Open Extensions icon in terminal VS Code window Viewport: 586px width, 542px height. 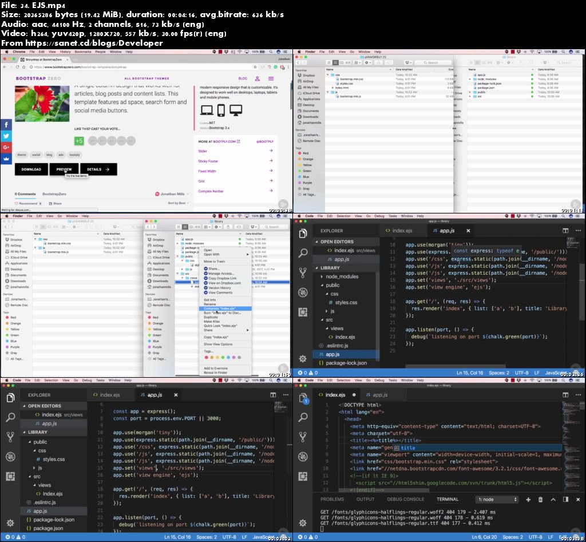point(303,476)
